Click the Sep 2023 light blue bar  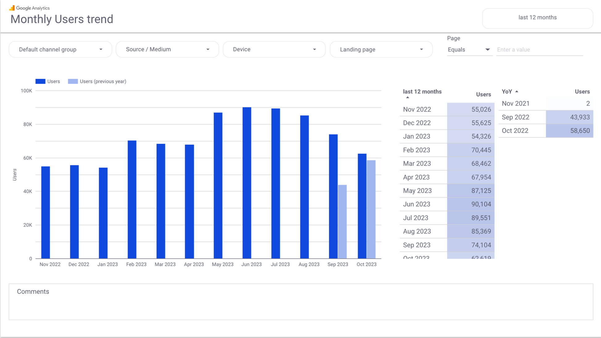click(x=342, y=221)
